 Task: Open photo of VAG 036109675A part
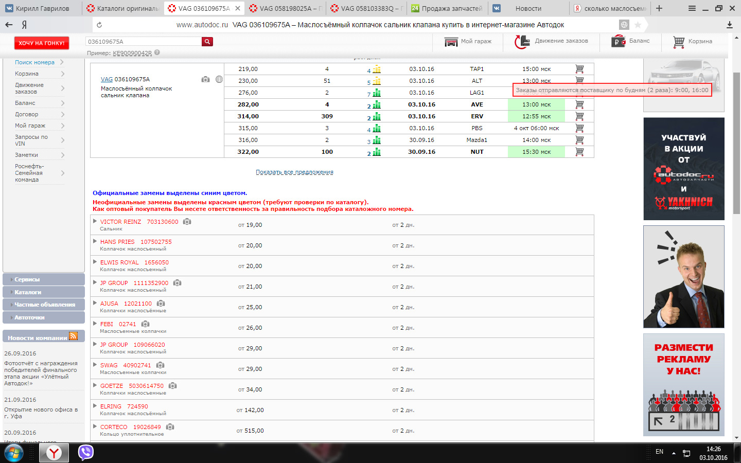click(205, 79)
